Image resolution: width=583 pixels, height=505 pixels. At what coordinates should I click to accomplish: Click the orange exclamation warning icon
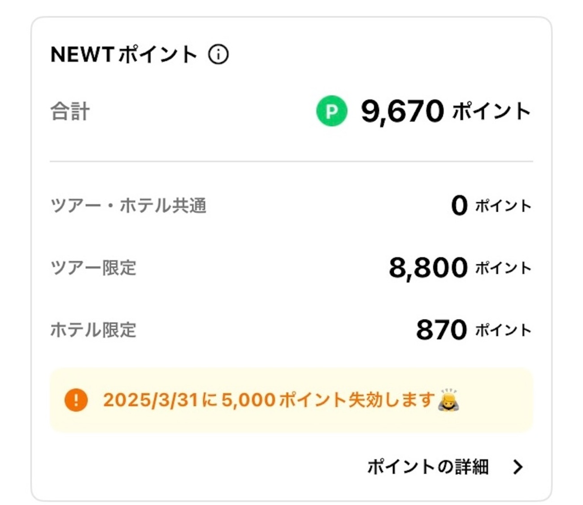pos(76,400)
